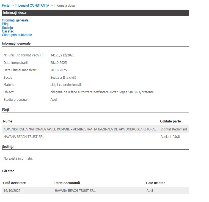209x202 pixels.
Task: Click the case number 14125/212/2023
Action: pos(62,55)
